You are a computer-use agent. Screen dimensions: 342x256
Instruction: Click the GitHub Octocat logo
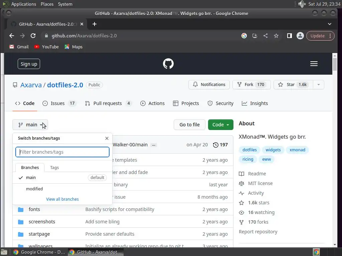pyautogui.click(x=168, y=64)
